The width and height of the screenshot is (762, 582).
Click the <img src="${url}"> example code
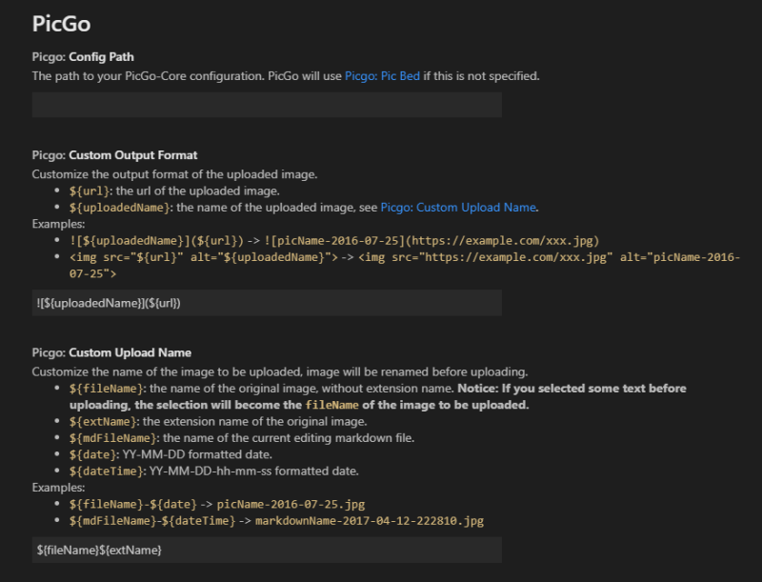(x=204, y=257)
